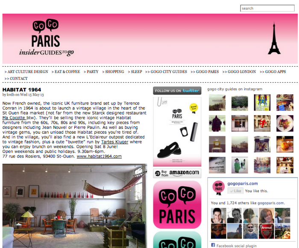Open the Eat & Coffee menu
This screenshot has width=299, height=248.
66,72
